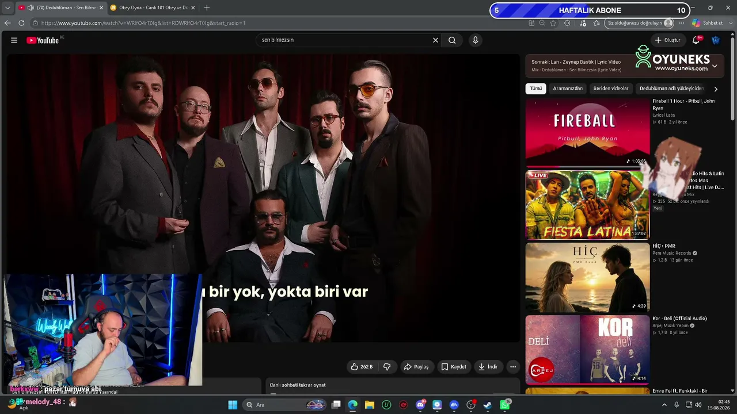
Task: Open browser extensions puzzle icon
Action: [567, 23]
